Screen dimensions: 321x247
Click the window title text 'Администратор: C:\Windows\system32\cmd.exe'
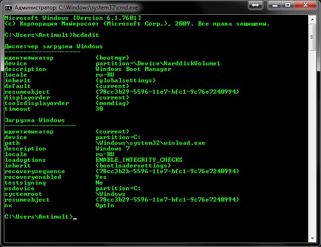tap(76, 8)
